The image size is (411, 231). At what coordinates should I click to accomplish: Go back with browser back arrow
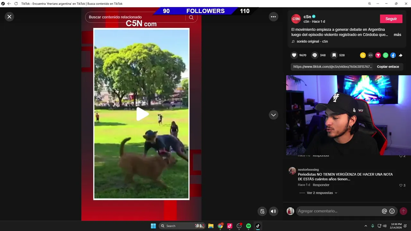pos(9,4)
